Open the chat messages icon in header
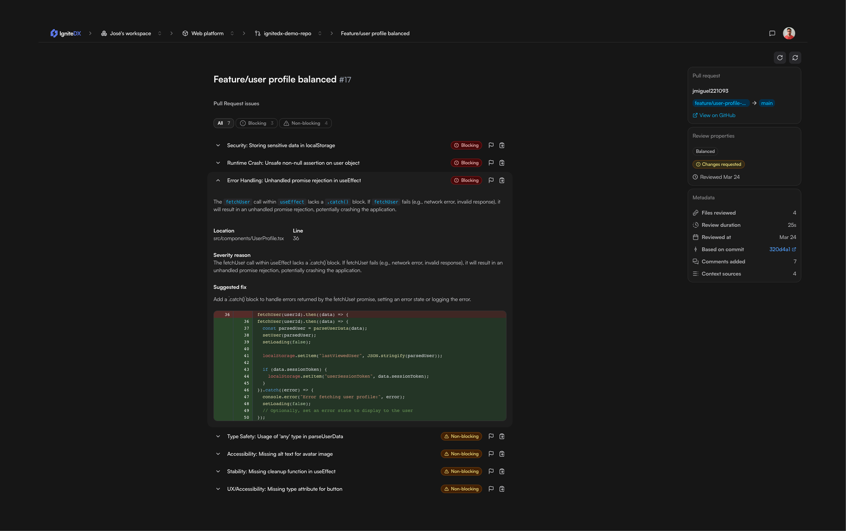Image resolution: width=846 pixels, height=531 pixels. [x=772, y=34]
